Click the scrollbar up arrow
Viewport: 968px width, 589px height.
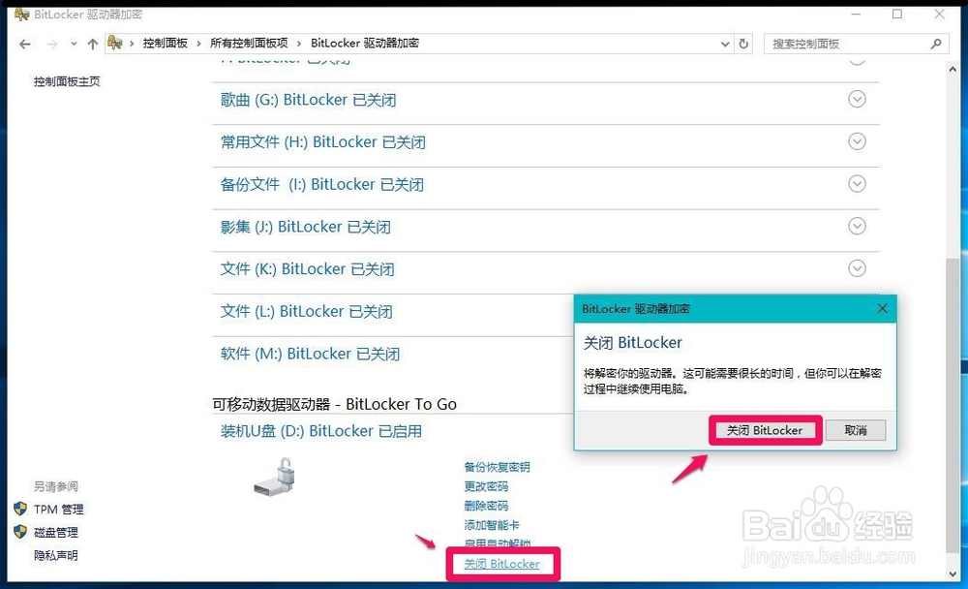tap(953, 69)
